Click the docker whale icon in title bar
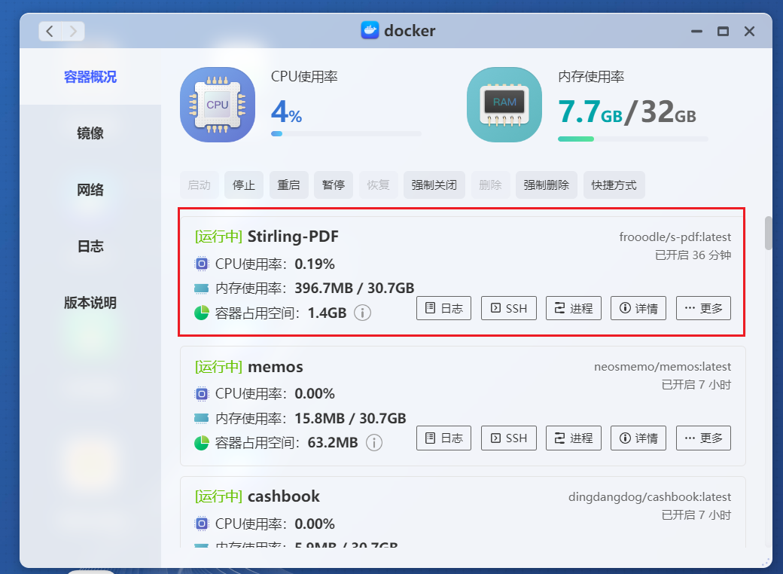The image size is (783, 574). 370,30
